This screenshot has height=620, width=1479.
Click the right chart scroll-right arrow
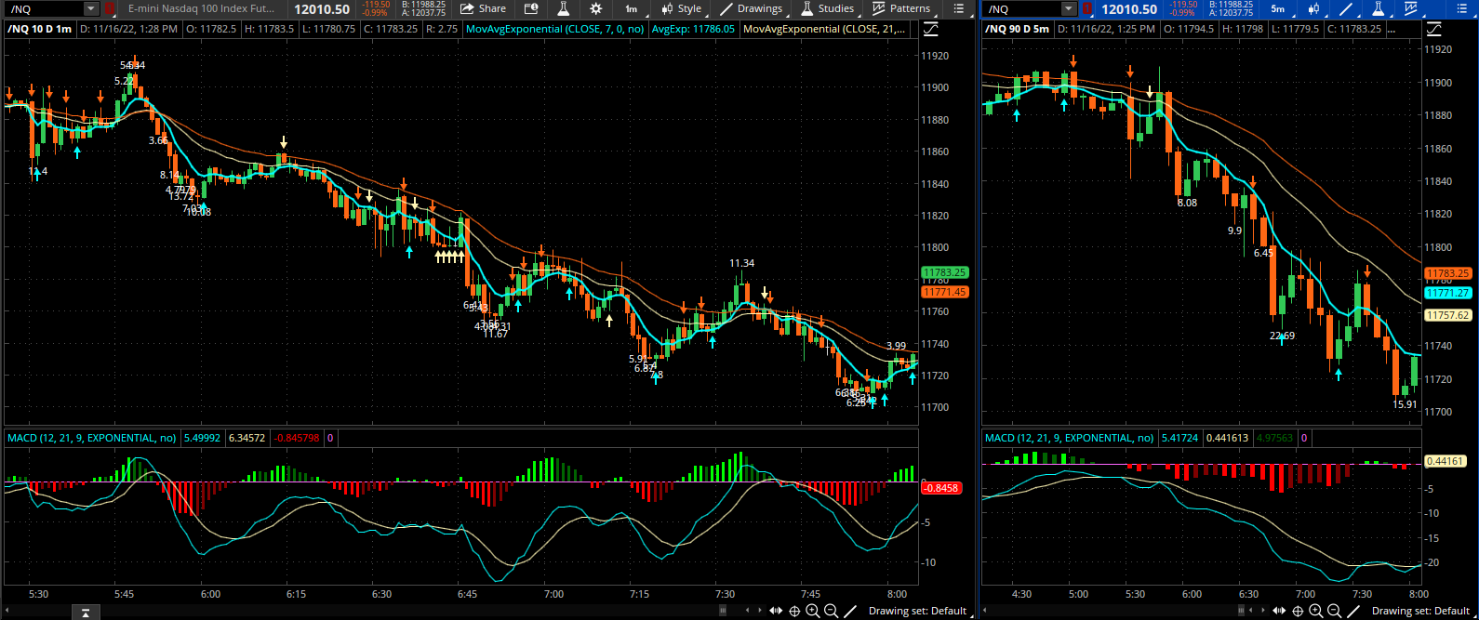pyautogui.click(x=1263, y=611)
